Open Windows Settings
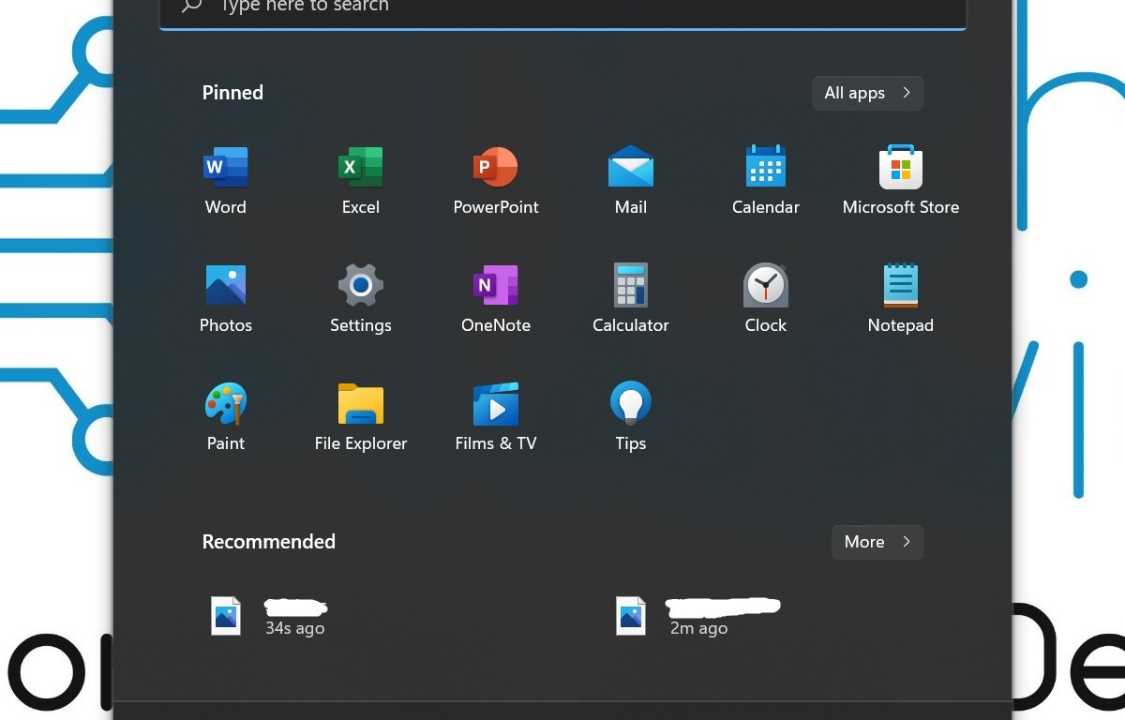The height and width of the screenshot is (720, 1125). coord(360,297)
